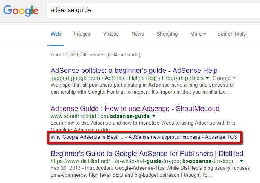Open 'AdSense policies: a beginner's guide' result
The image size is (260, 183).
134,71
